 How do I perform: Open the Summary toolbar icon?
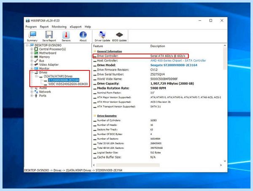[32, 34]
